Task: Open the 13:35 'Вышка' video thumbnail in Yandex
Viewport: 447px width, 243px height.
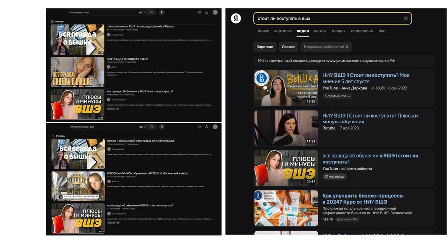Action: pos(286,88)
